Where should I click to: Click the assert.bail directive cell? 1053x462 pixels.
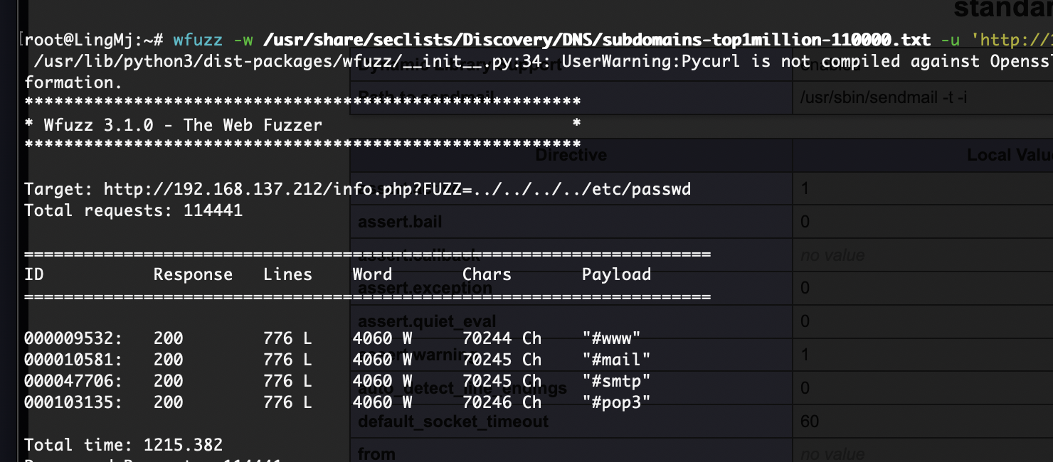click(400, 222)
